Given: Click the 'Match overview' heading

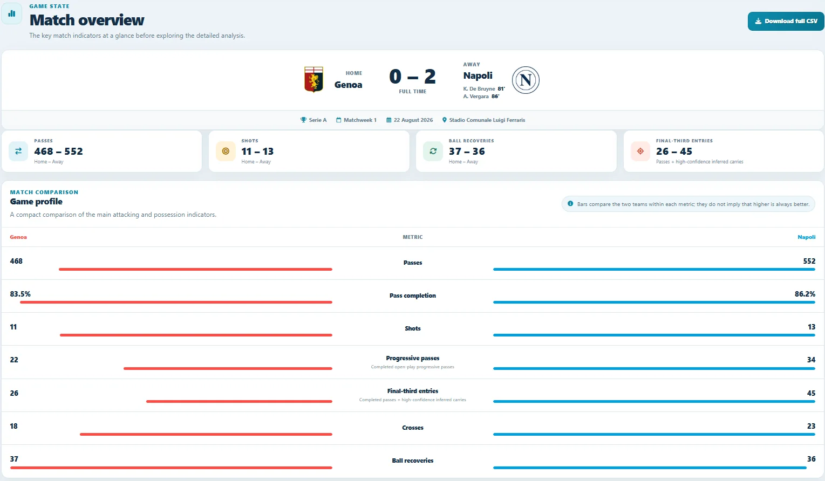Looking at the screenshot, I should click(87, 20).
